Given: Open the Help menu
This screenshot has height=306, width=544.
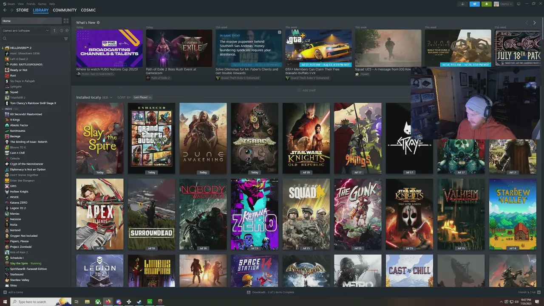Looking at the screenshot, I should click(52, 4).
